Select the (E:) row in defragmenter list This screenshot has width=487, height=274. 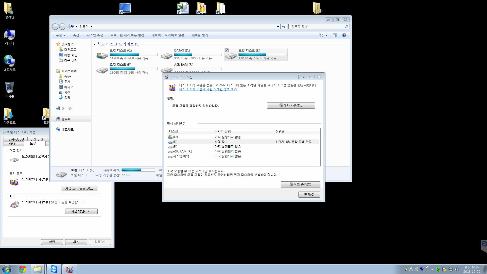pos(243,142)
